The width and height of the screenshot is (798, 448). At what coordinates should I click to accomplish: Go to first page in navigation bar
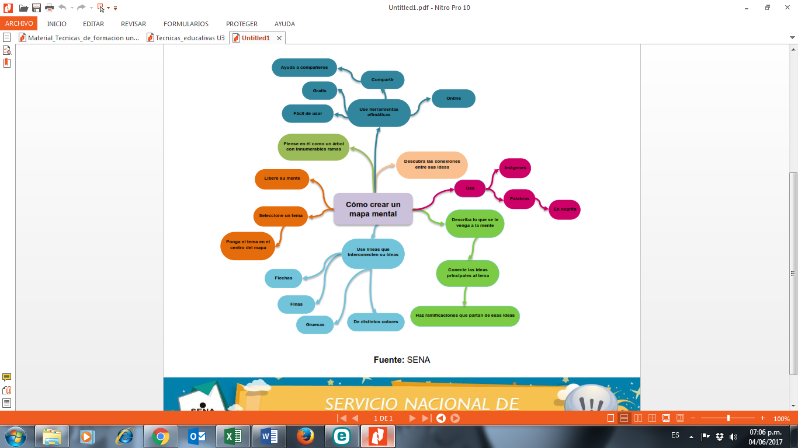point(342,418)
